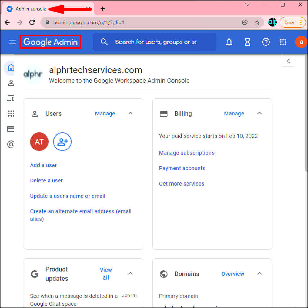Click the Add a user link
This screenshot has height=308, width=308.
43,165
